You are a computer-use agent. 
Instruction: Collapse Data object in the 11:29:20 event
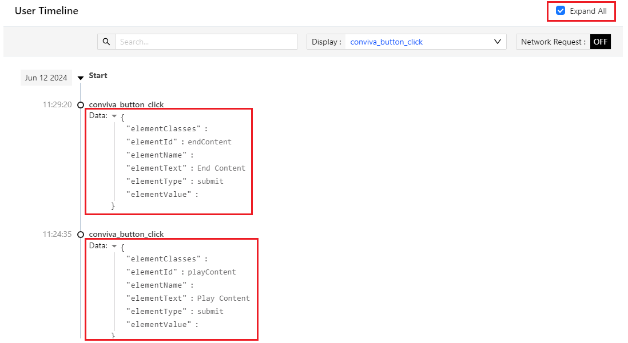114,116
